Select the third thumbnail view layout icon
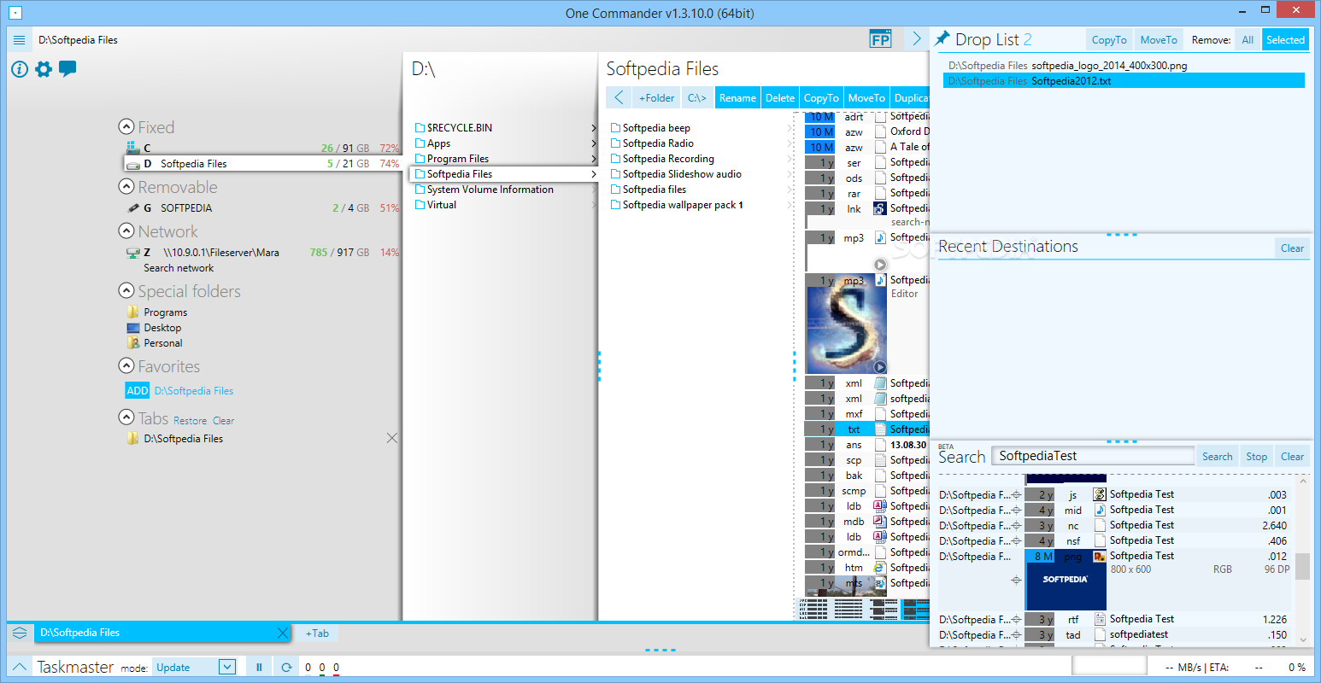 tap(883, 609)
